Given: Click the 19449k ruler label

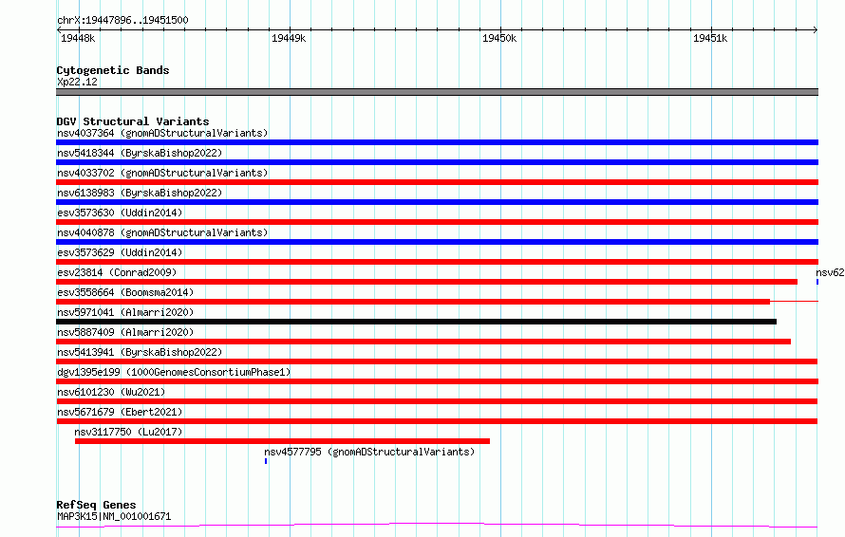Looking at the screenshot, I should [x=289, y=38].
